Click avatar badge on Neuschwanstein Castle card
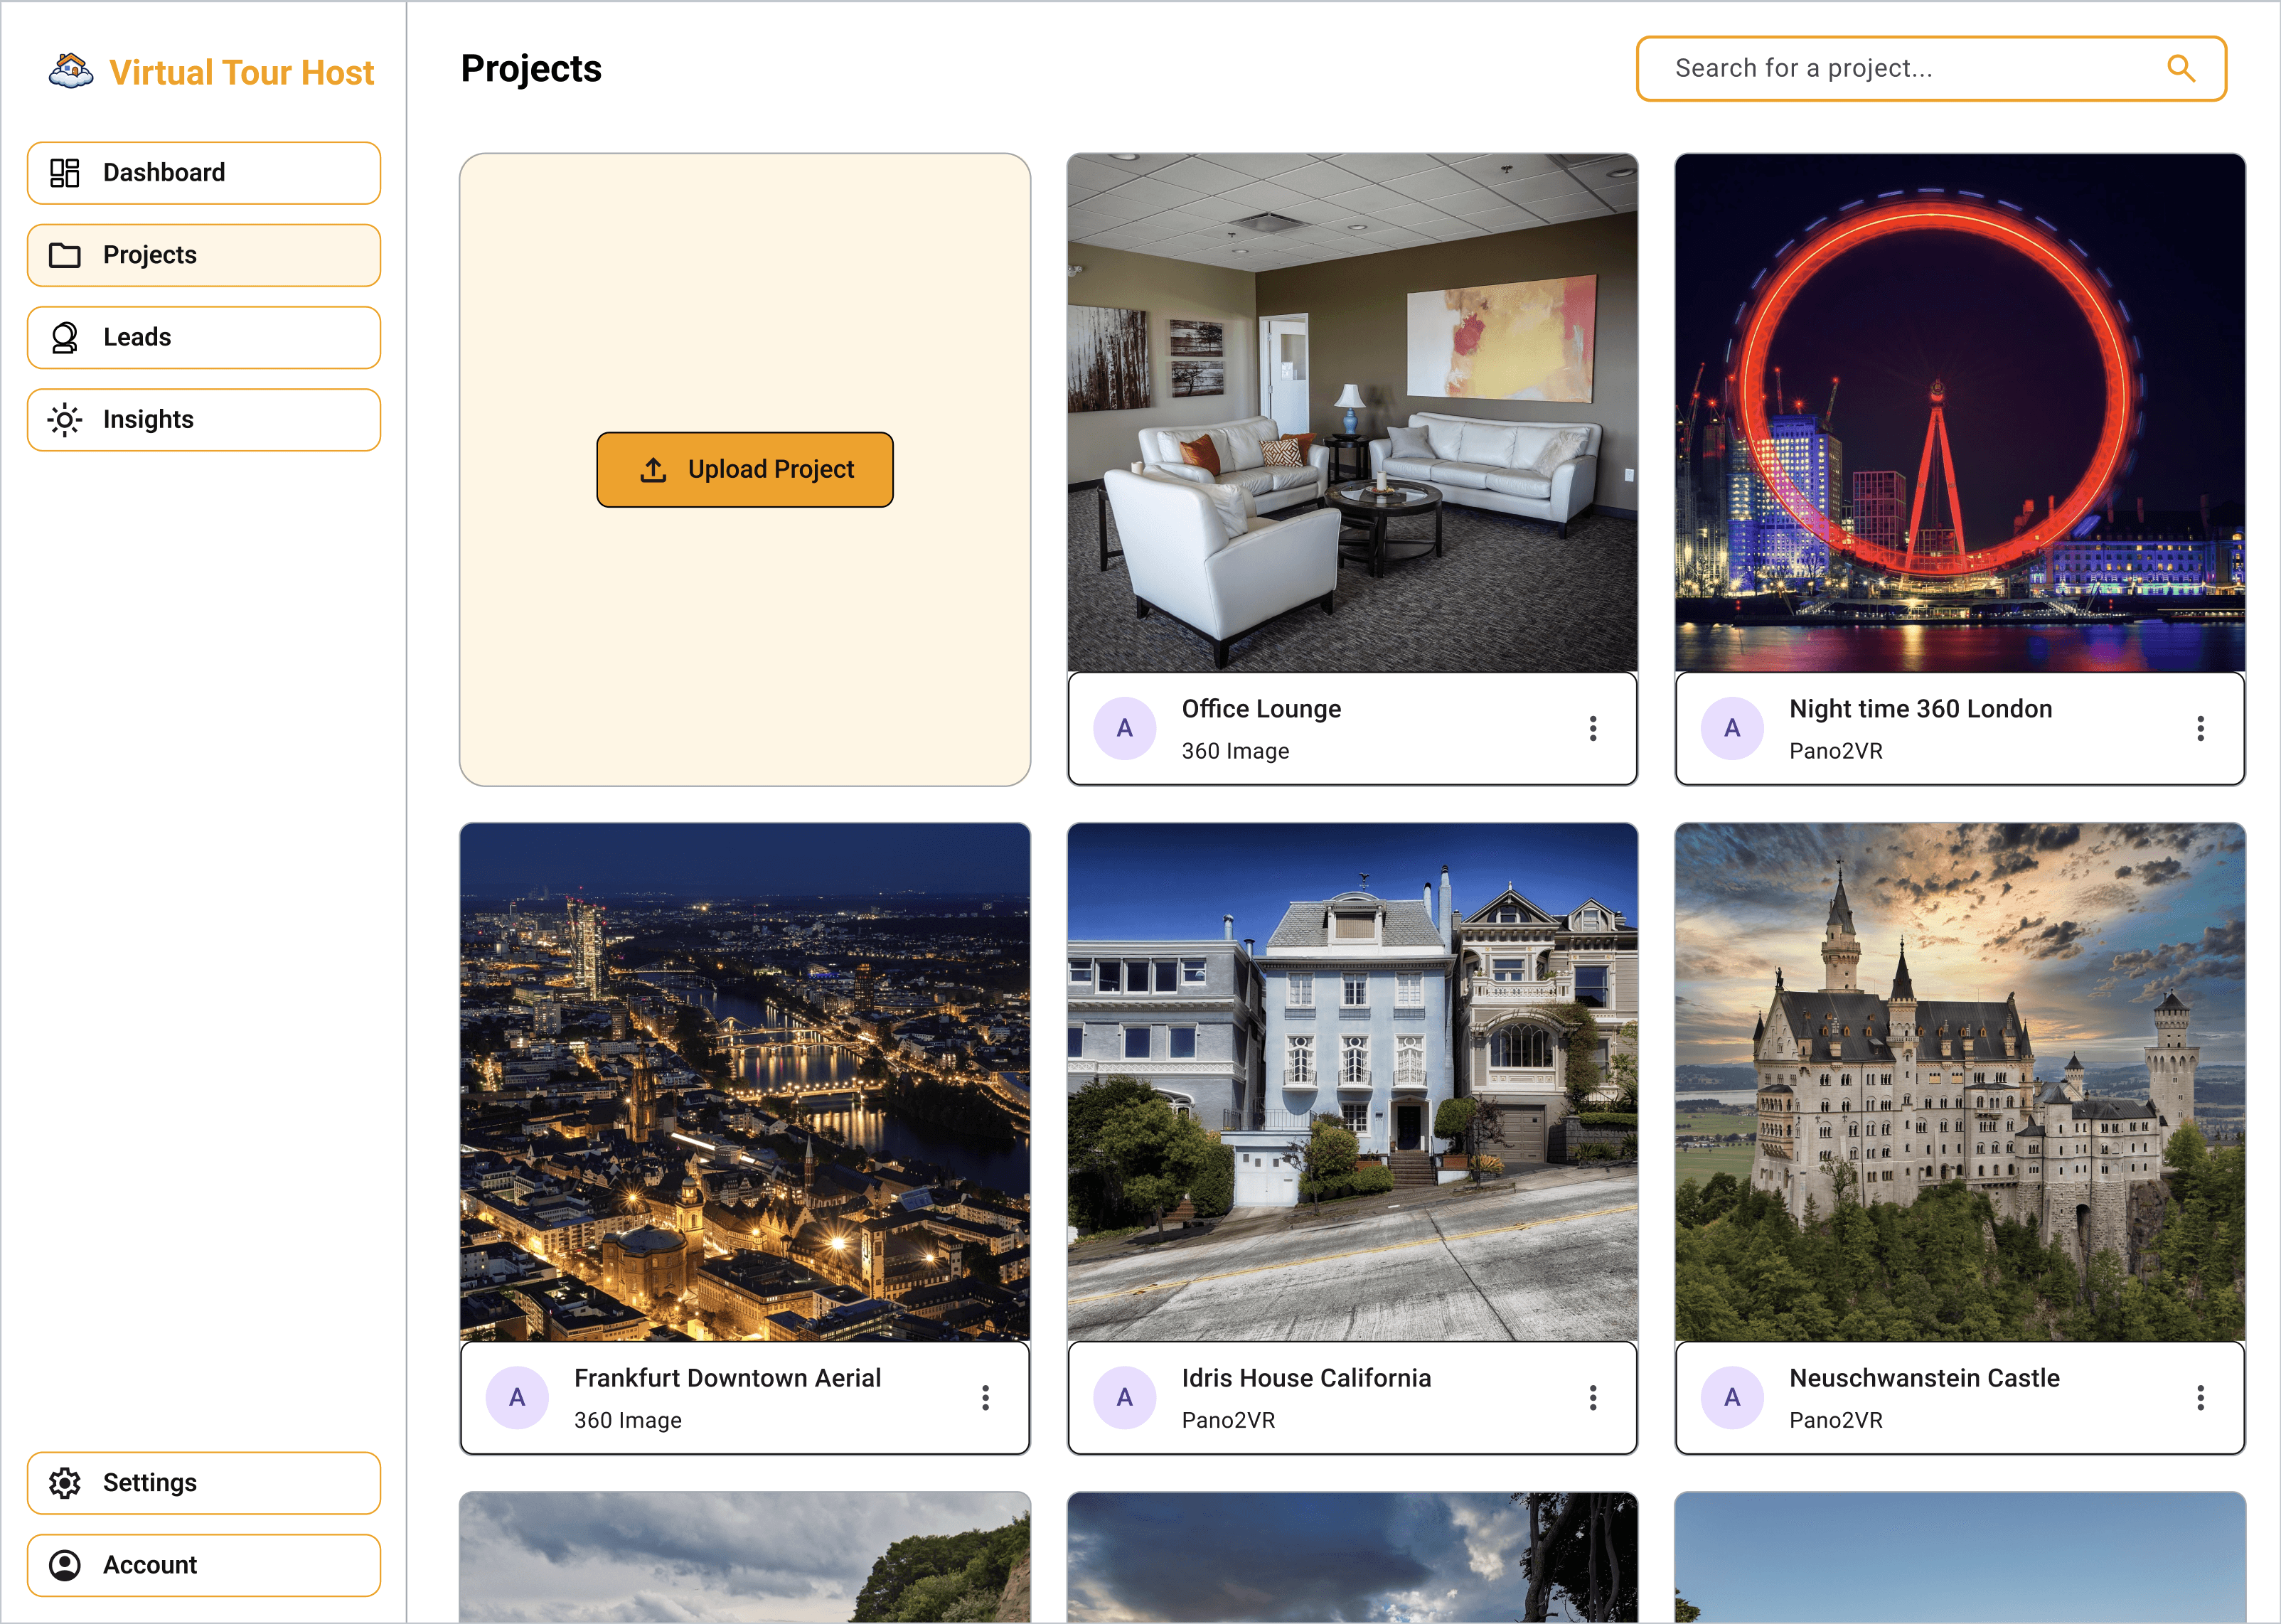 [1732, 1397]
